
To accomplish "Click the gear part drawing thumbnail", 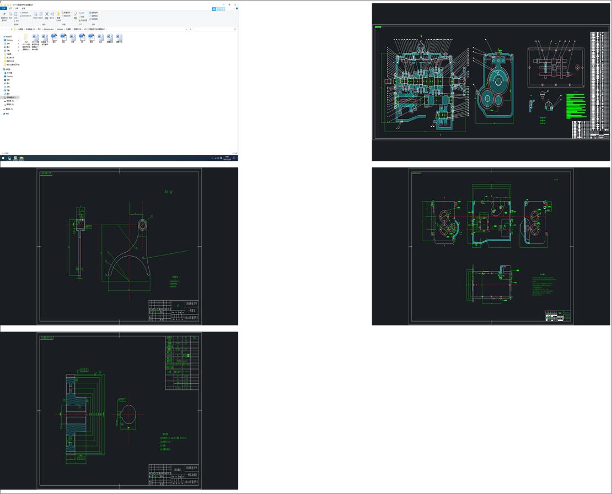I will point(119,410).
